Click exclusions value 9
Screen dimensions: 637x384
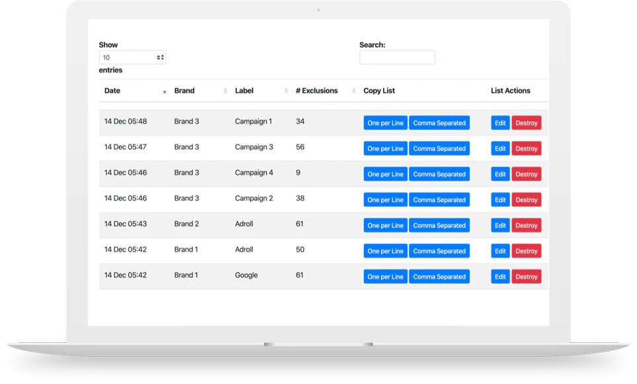coord(298,173)
